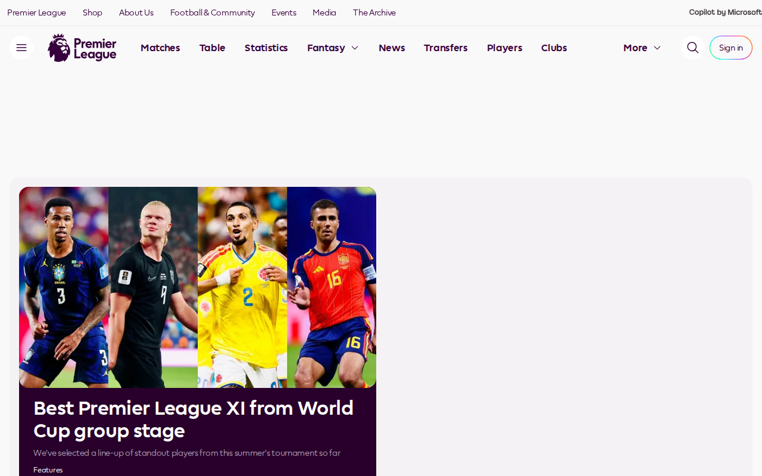Visit The Archive link

pyautogui.click(x=374, y=12)
